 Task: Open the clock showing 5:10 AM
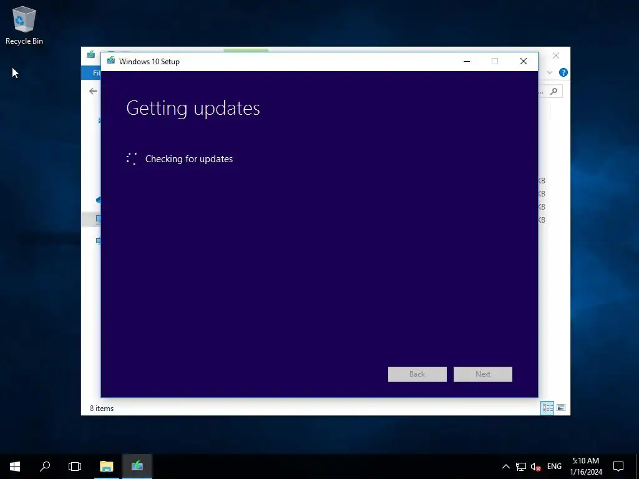[x=585, y=467]
